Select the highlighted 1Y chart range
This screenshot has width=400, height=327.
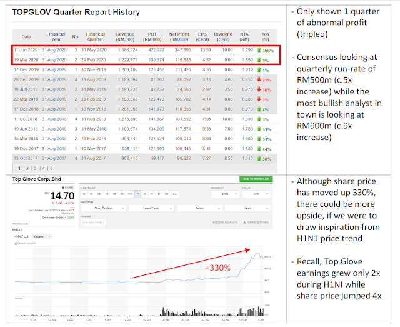[x=137, y=194]
